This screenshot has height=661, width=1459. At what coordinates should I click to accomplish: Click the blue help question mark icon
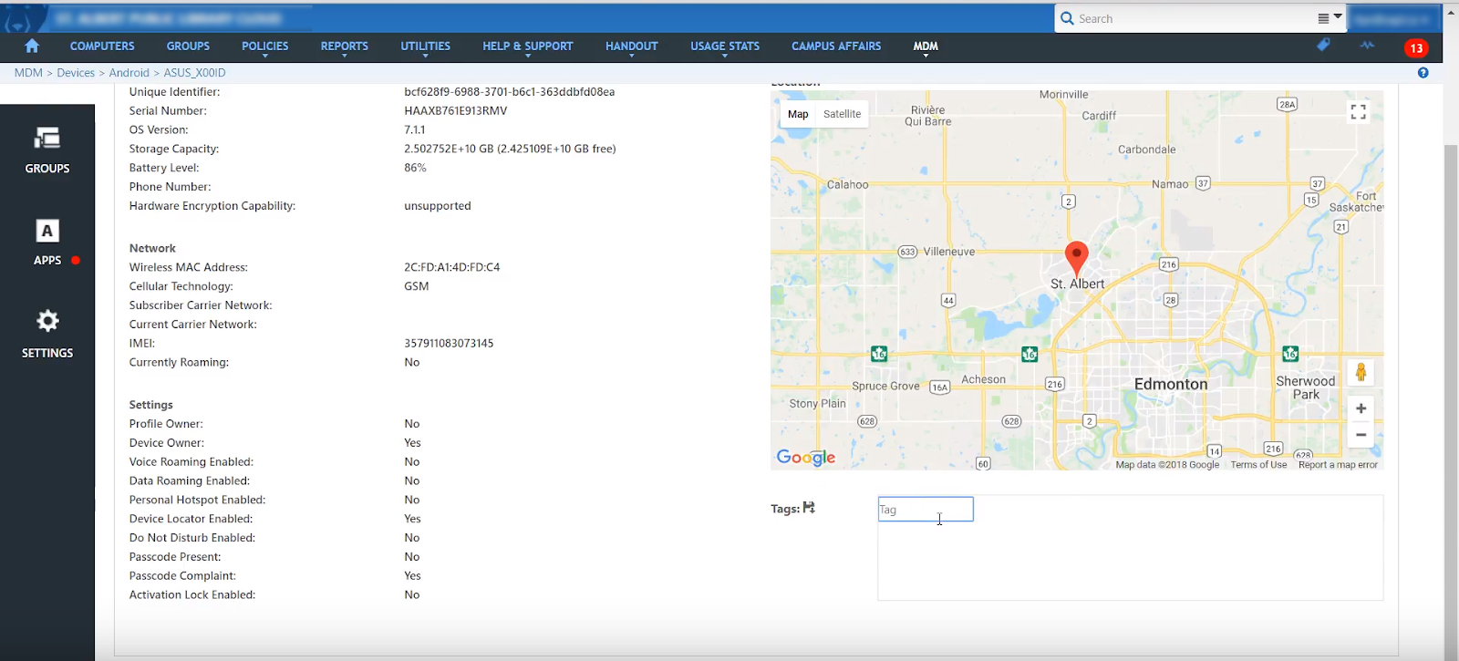(x=1423, y=73)
